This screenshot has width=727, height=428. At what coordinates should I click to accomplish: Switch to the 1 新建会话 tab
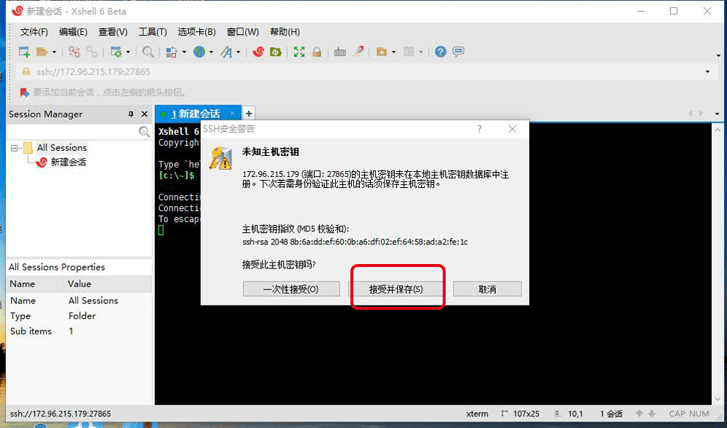click(195, 114)
